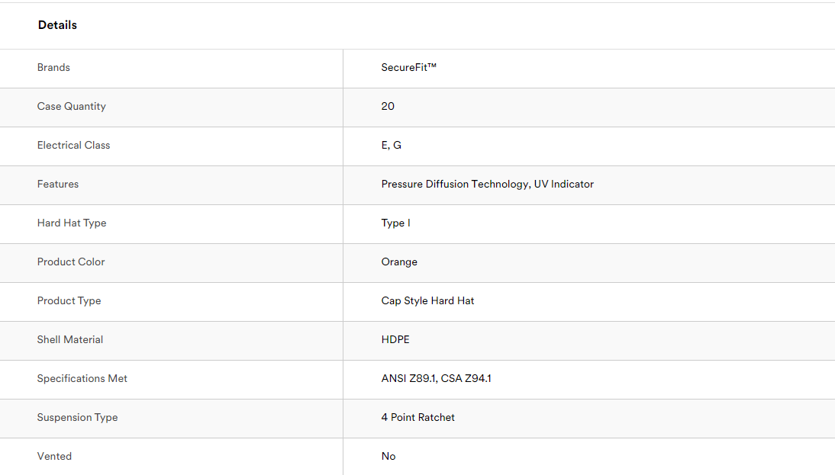Select the Hard Hat Type label
The width and height of the screenshot is (835, 475).
pos(72,223)
